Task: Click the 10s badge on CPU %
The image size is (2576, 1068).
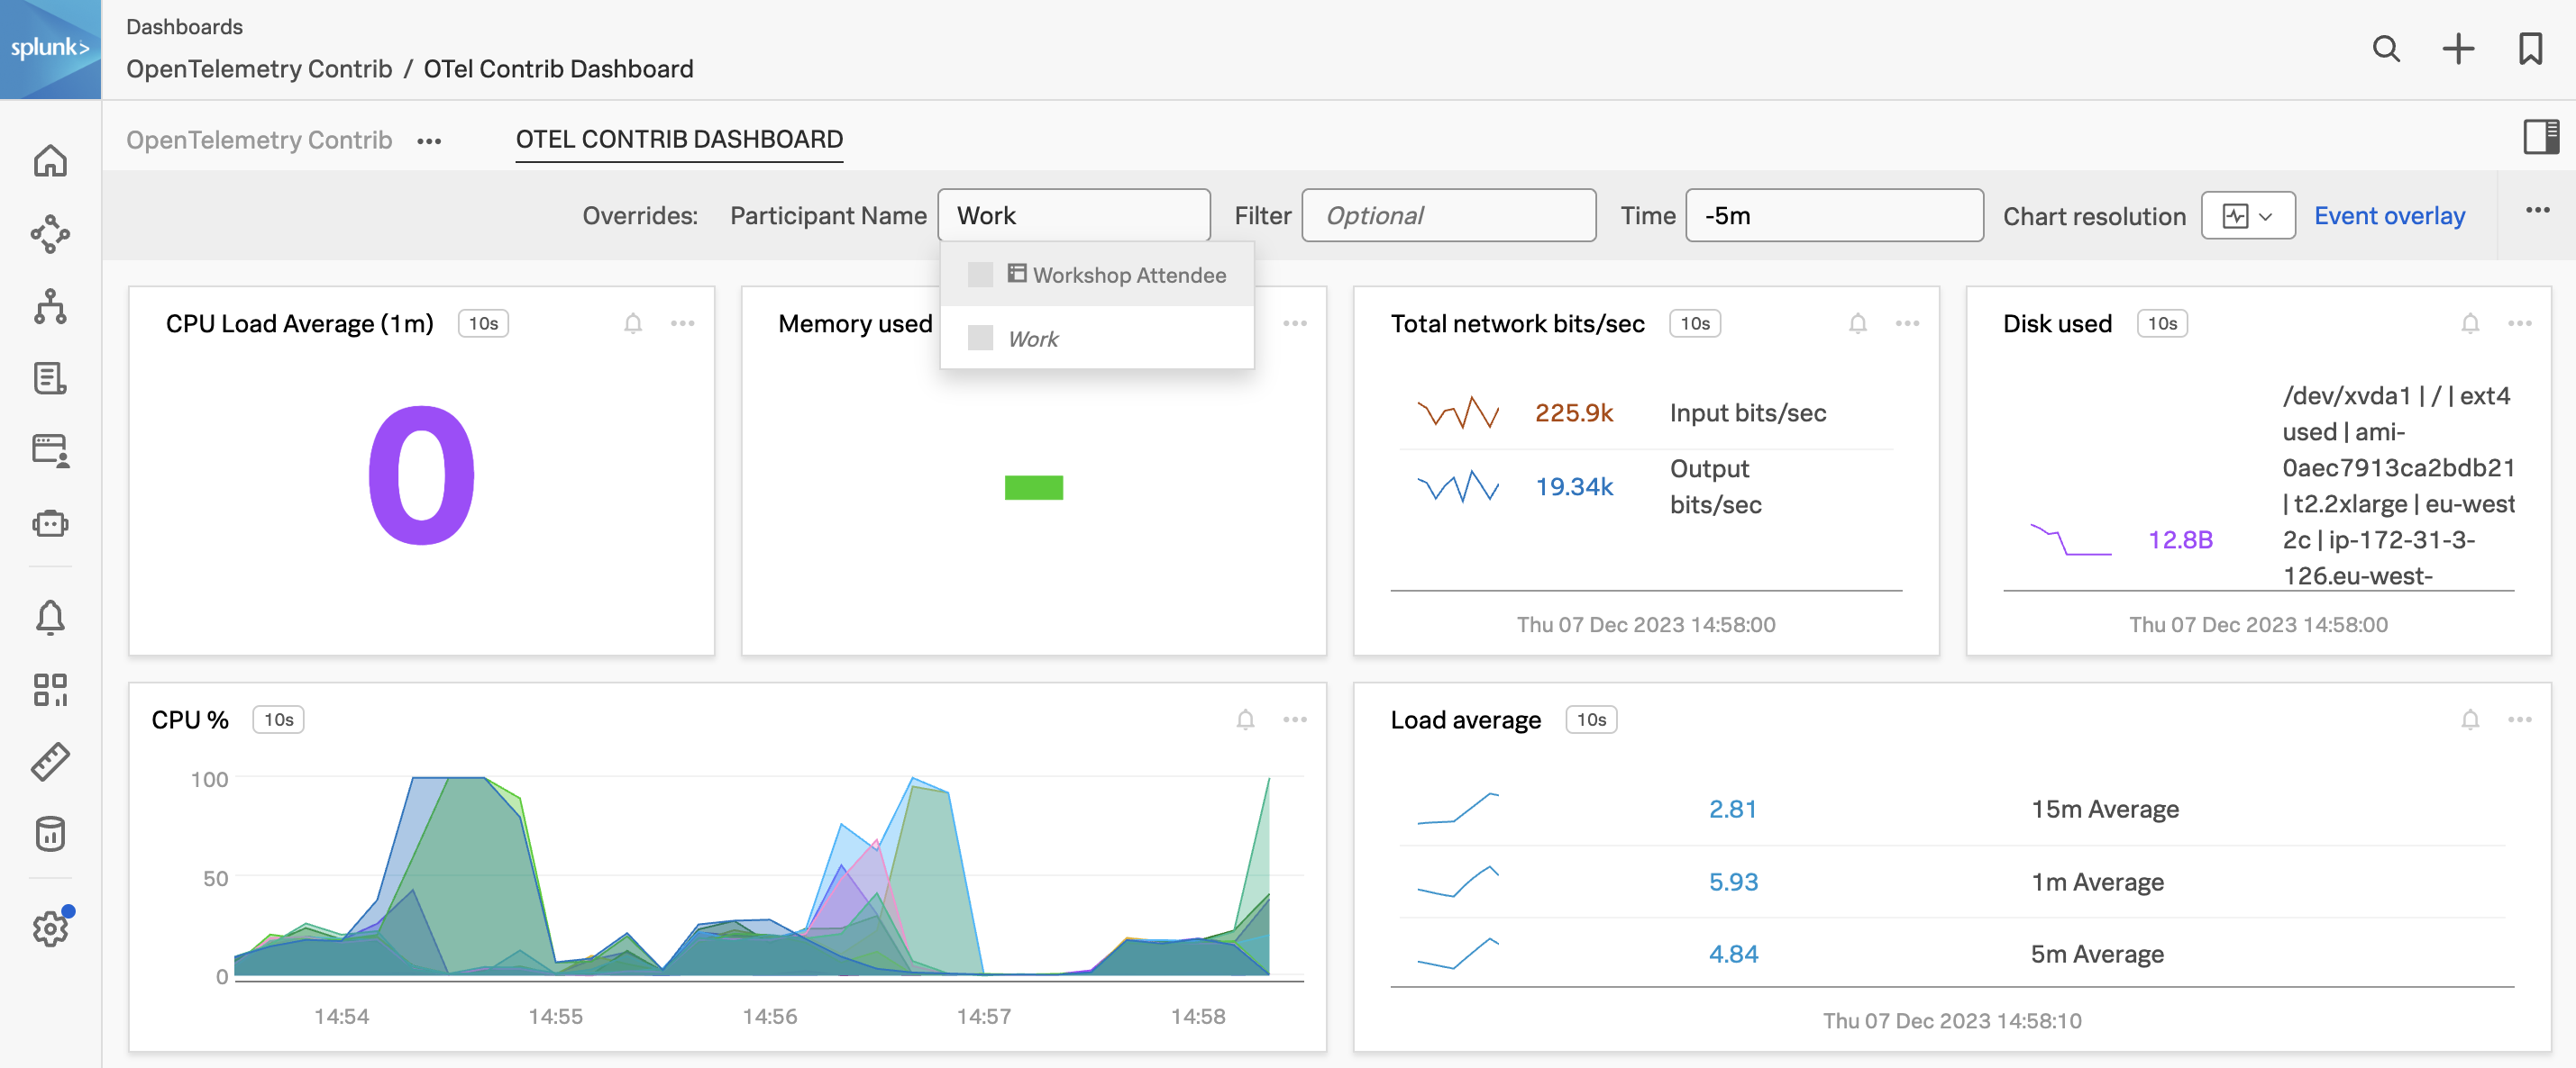Action: coord(278,720)
